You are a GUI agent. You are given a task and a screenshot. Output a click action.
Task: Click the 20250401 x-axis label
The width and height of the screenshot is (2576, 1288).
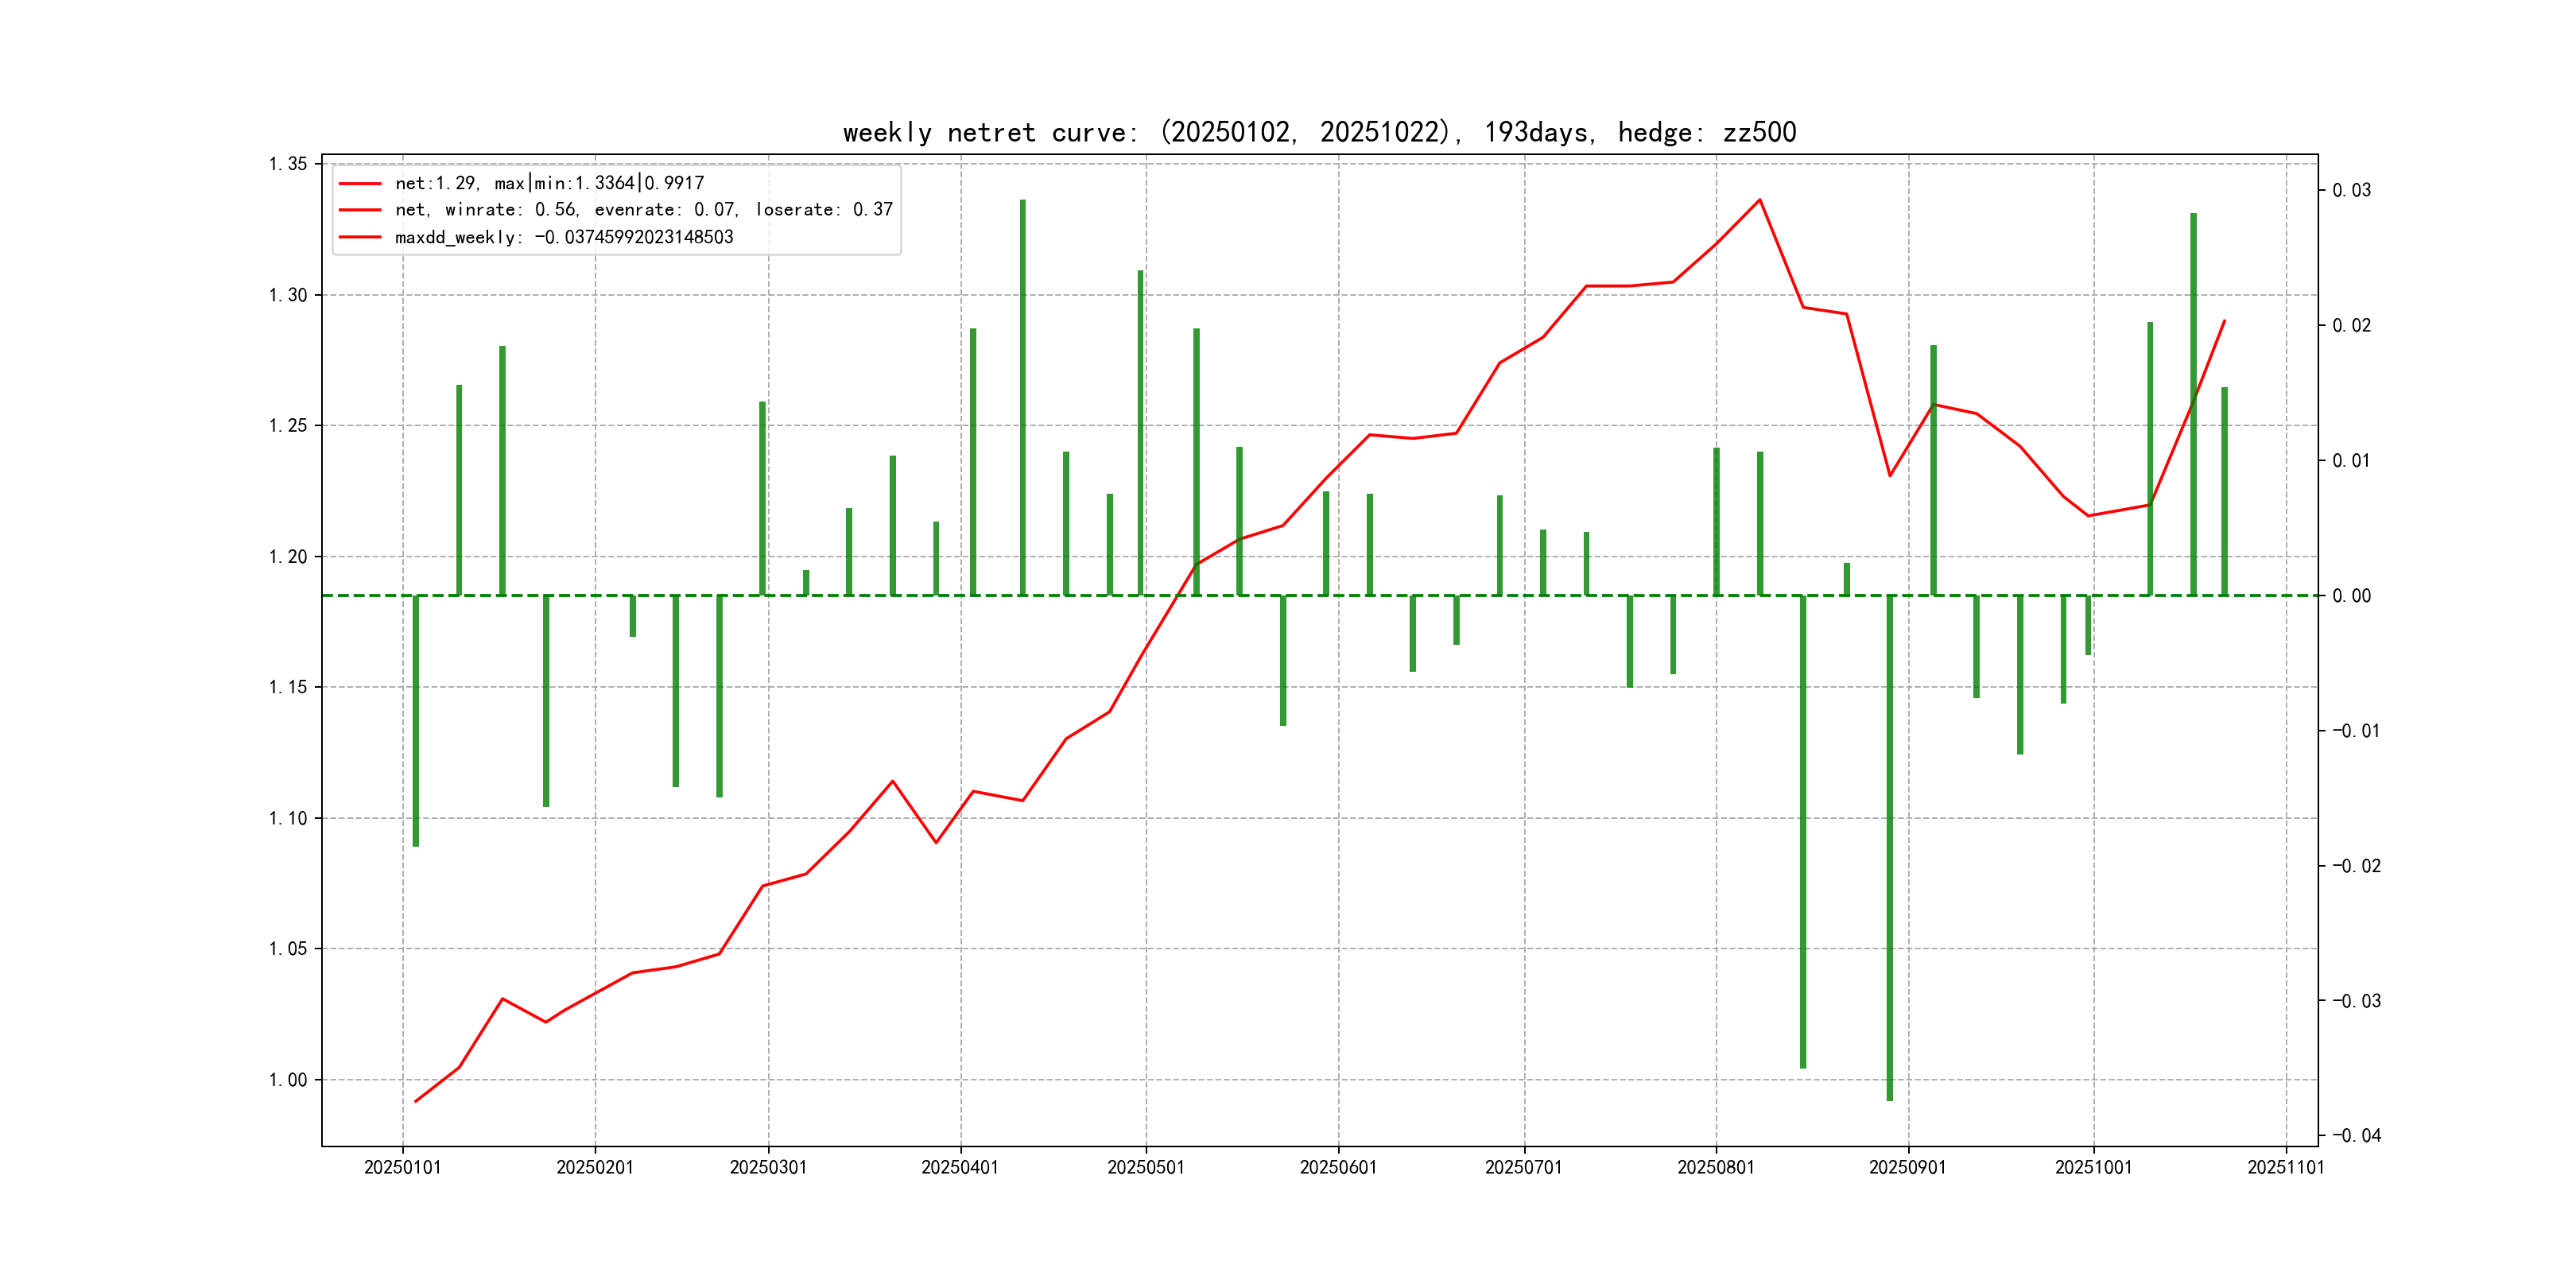pos(959,1168)
